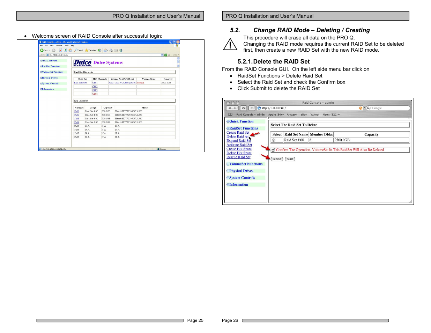The width and height of the screenshot is (431, 333).
Task: Click the Safari forward arrow button
Action: pos(235,108)
